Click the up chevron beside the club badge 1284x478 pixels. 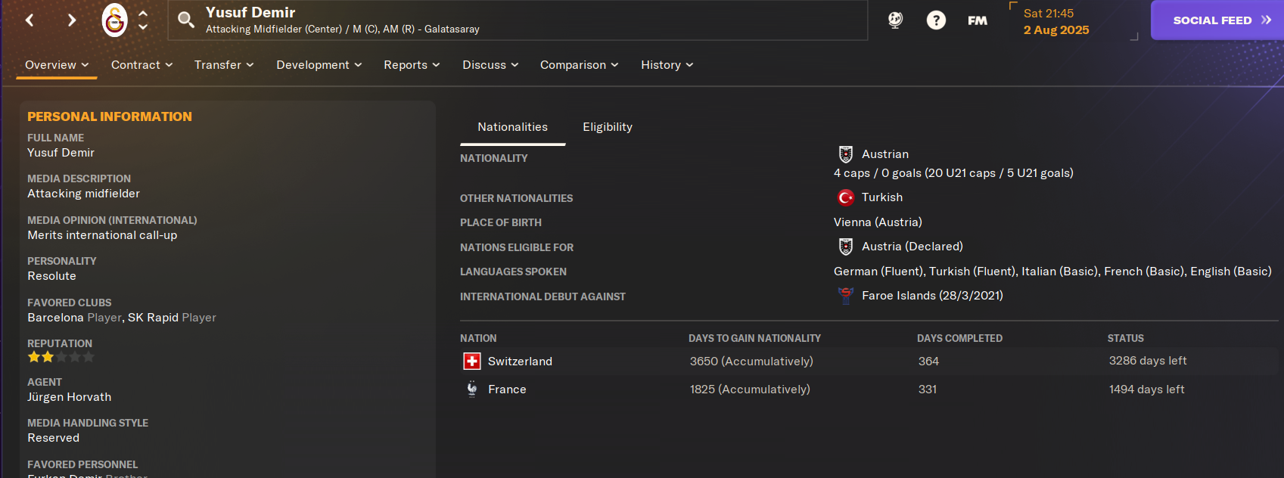point(143,13)
